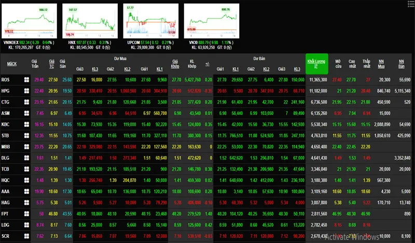Select the MBB stock symbol
415x243 pixels.
click(x=5, y=147)
